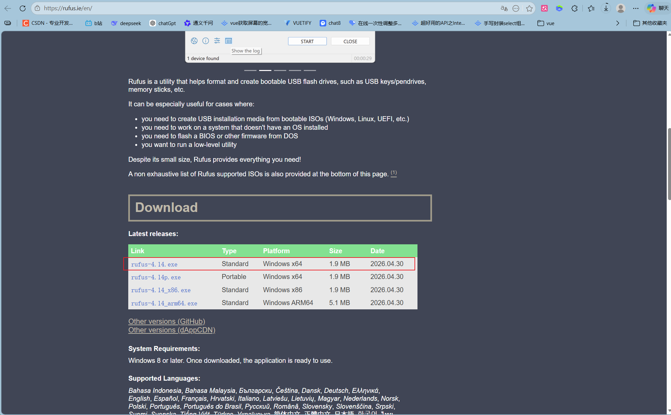
Task: Click the "Portable" type cell
Action: coord(234,277)
